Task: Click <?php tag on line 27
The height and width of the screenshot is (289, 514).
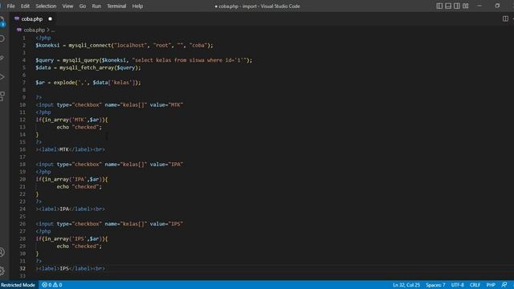Action: tap(43, 231)
